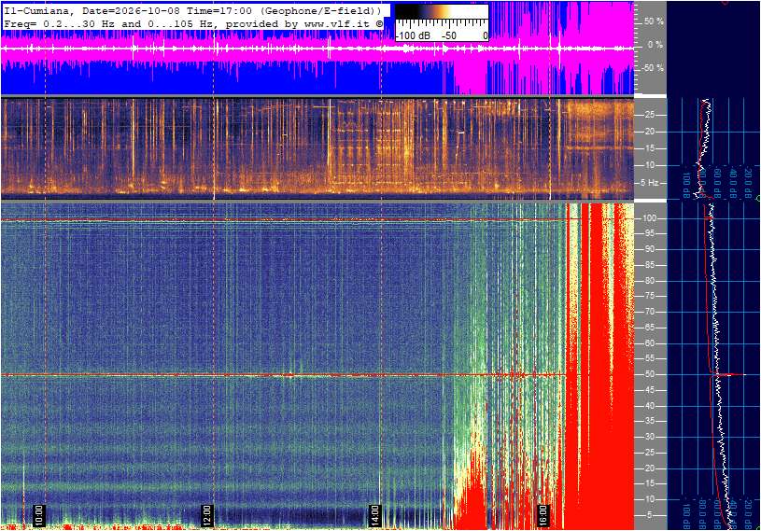The width and height of the screenshot is (761, 531).
Task: Click the -50 % amplitude axis label
Action: pos(653,68)
